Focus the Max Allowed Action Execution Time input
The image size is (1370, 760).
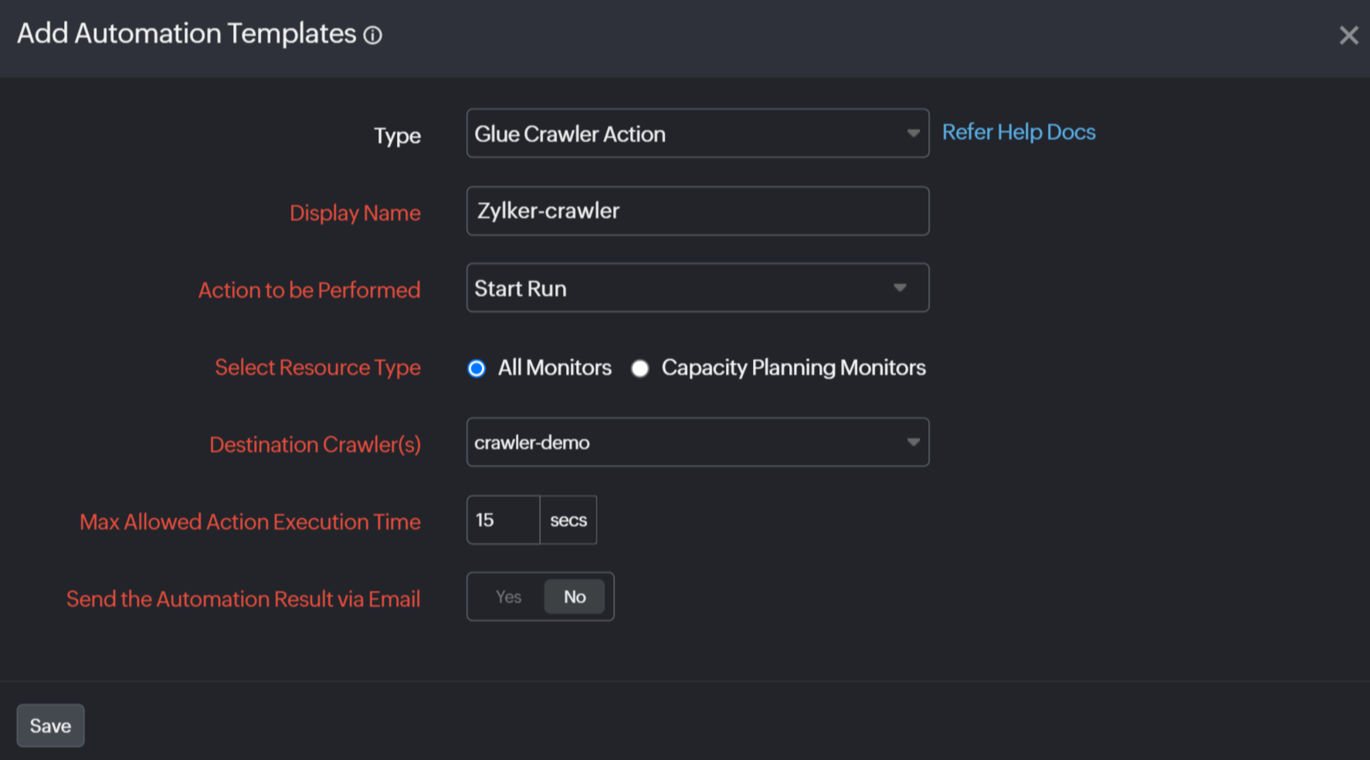point(503,520)
